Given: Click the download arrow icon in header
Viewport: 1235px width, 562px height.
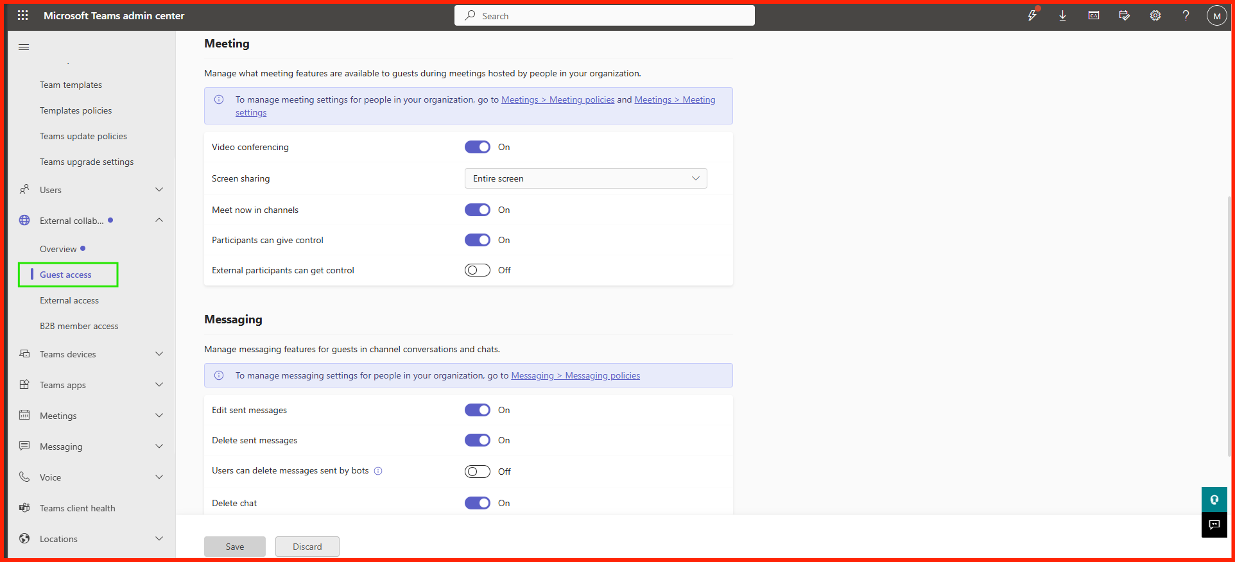Looking at the screenshot, I should [x=1063, y=15].
